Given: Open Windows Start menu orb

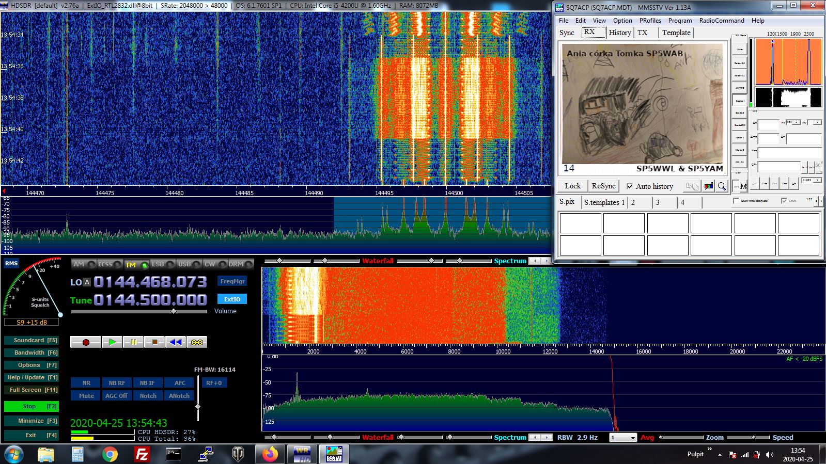Looking at the screenshot, I should (14, 454).
